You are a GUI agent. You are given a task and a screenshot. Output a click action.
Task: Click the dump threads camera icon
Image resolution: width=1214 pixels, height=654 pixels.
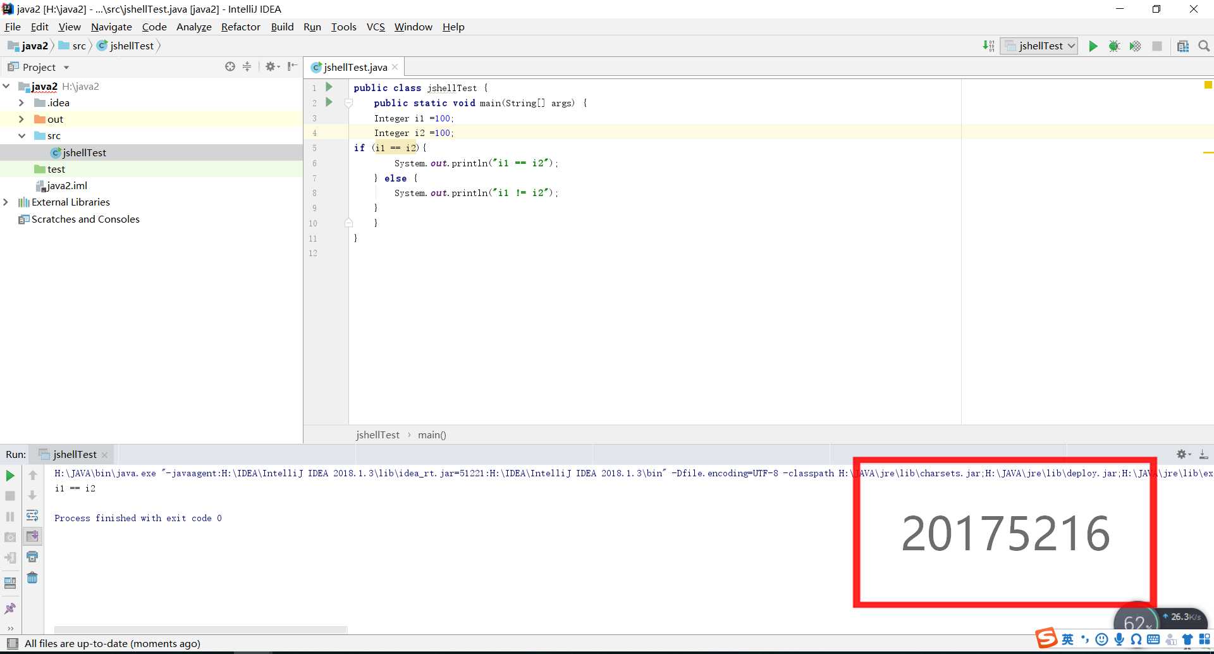tap(10, 537)
